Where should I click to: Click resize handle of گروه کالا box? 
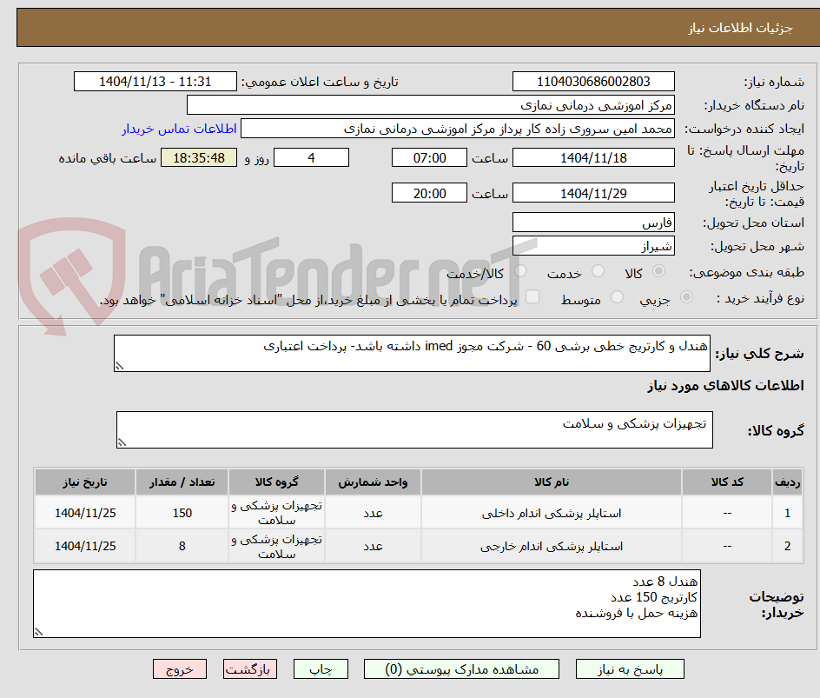click(x=122, y=442)
